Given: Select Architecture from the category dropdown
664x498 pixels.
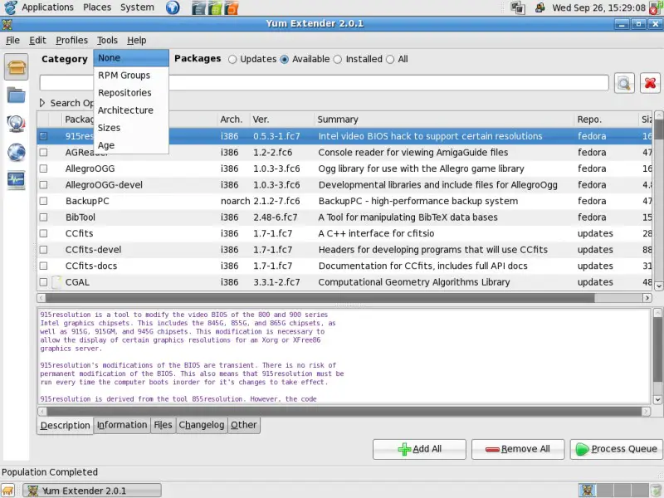Looking at the screenshot, I should pyautogui.click(x=125, y=110).
